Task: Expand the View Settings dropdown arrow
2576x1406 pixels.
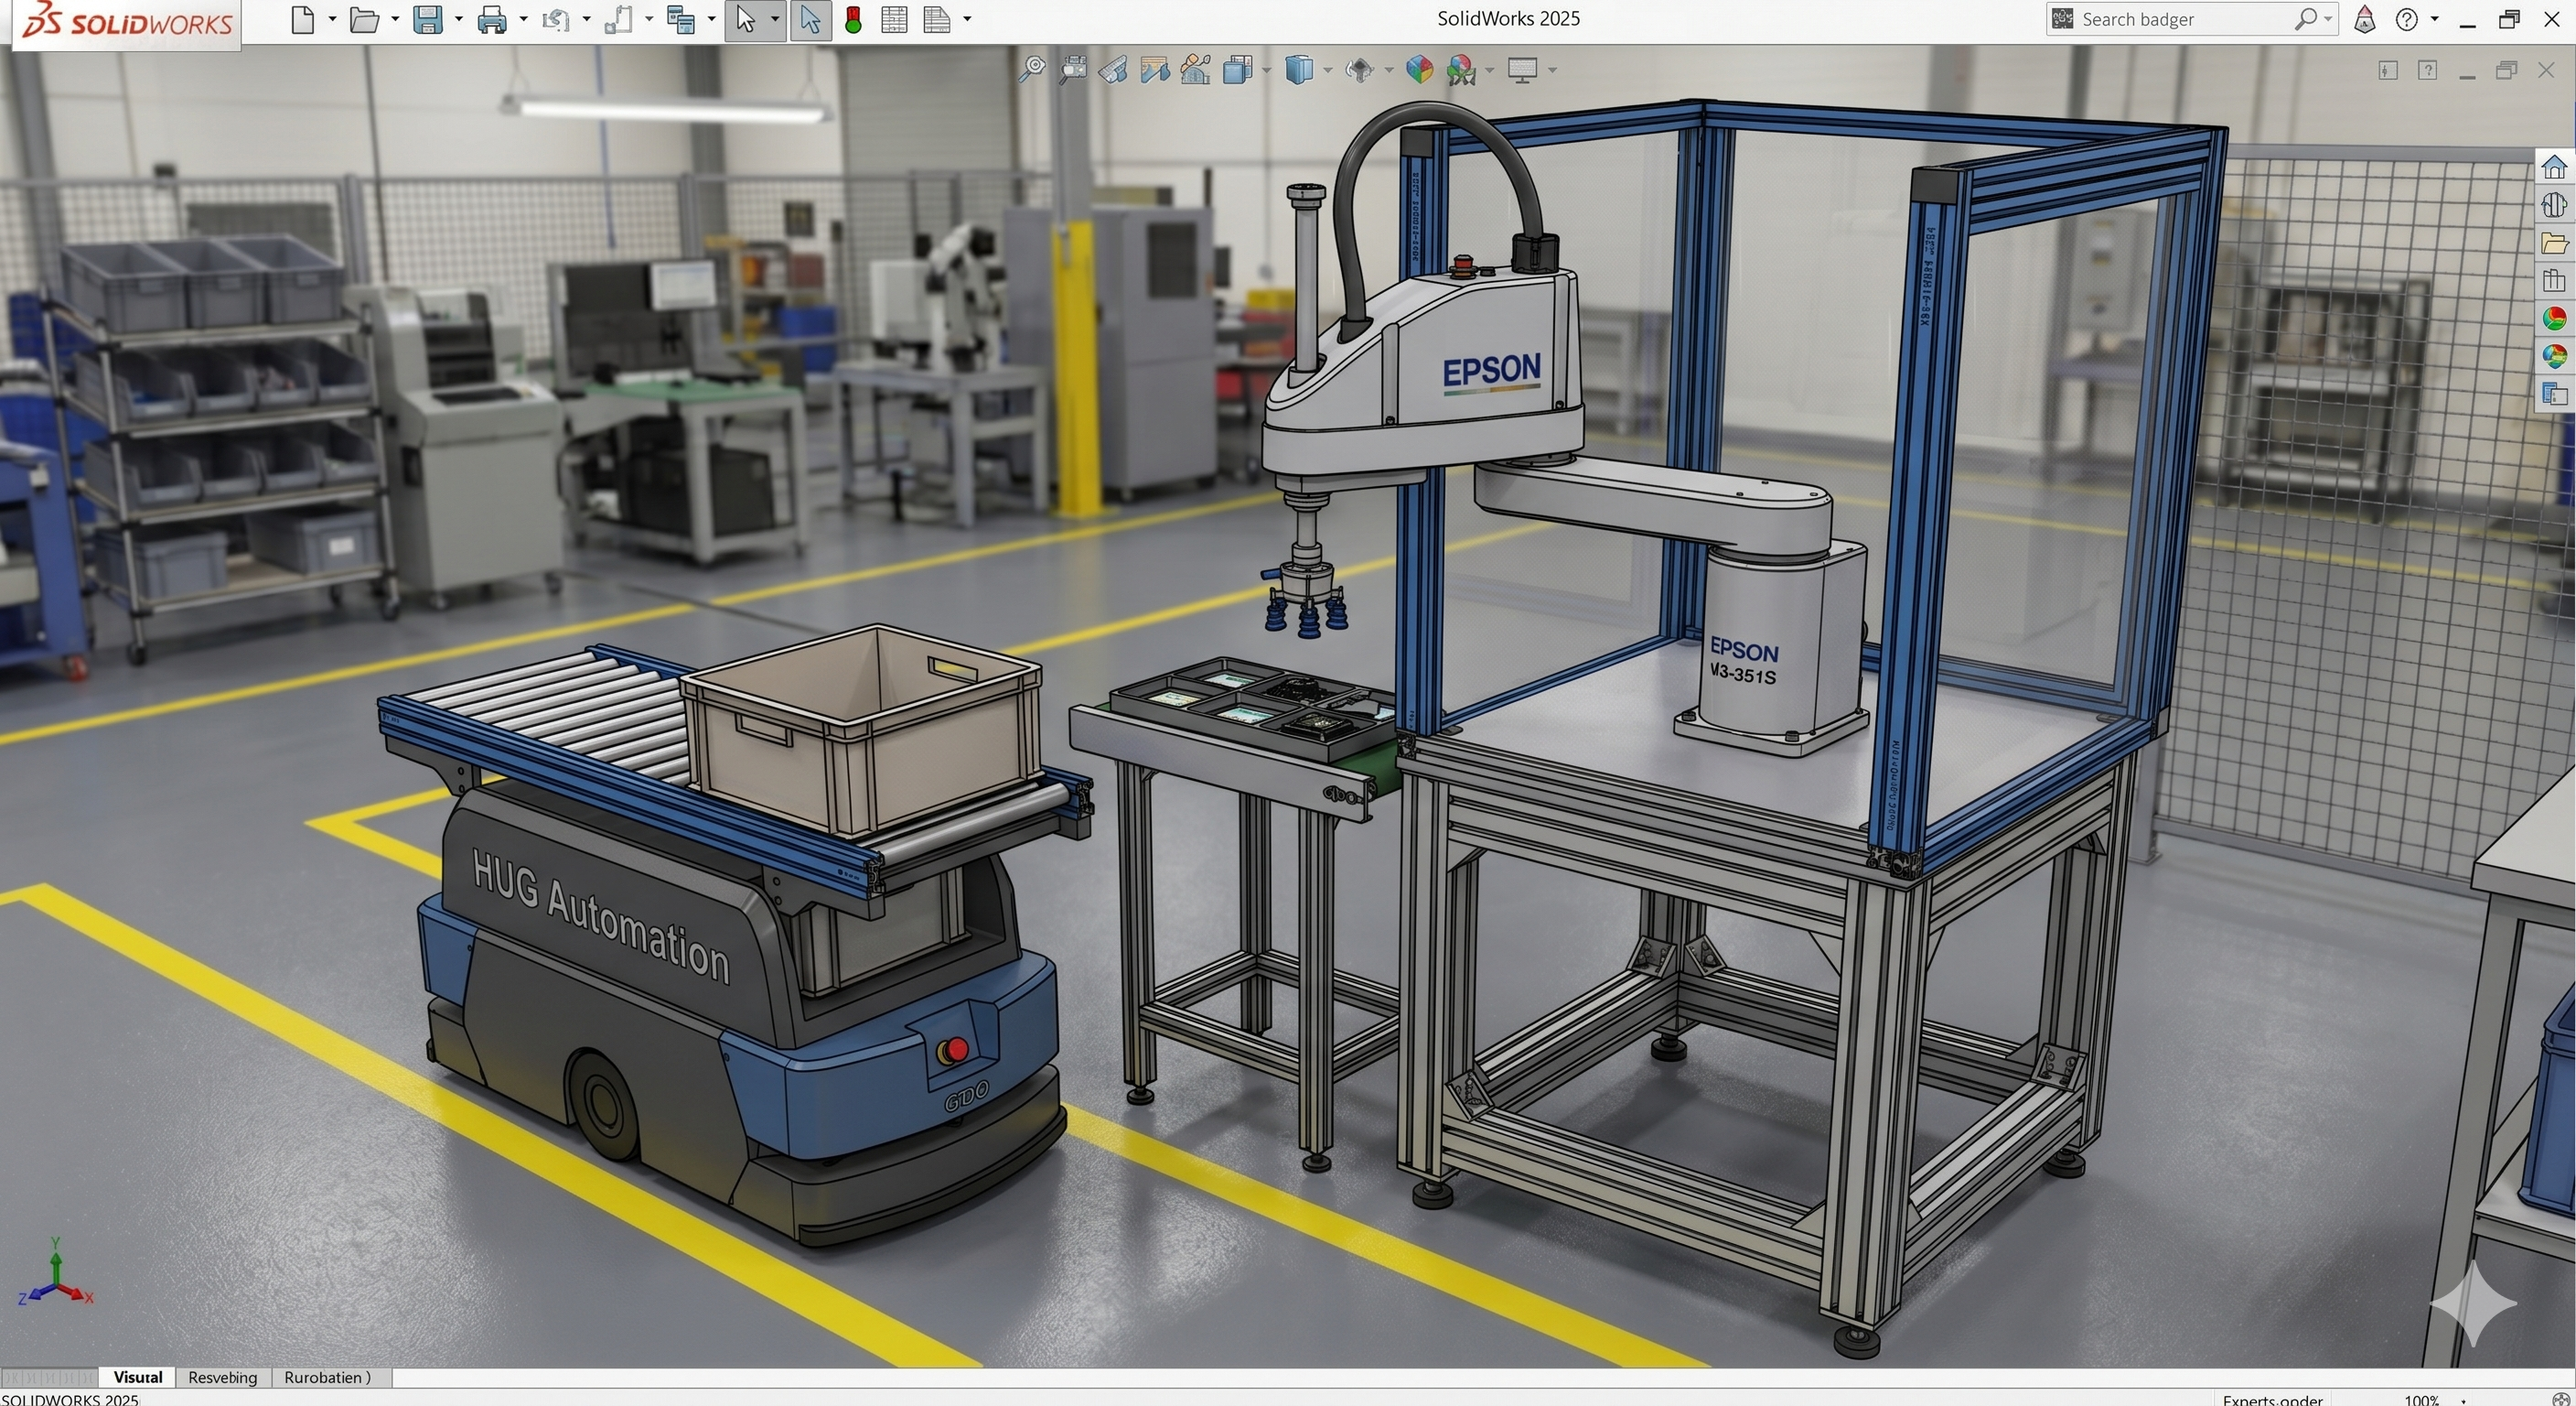Action: (x=1552, y=70)
